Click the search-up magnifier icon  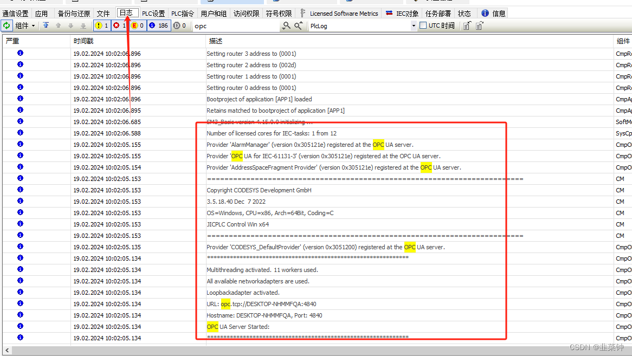(x=298, y=25)
